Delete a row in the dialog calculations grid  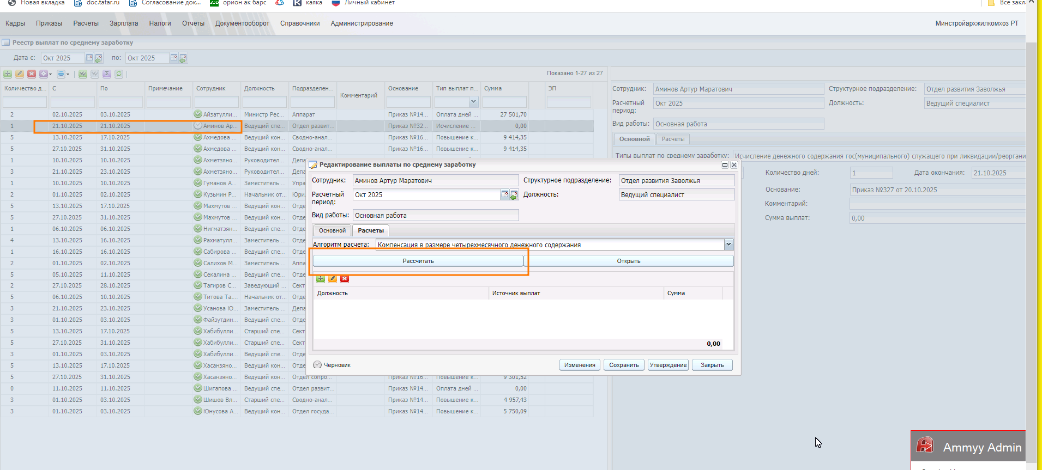click(345, 279)
